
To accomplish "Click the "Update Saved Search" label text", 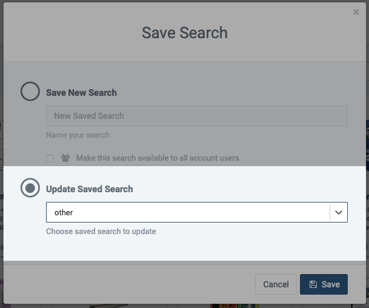I will point(90,189).
